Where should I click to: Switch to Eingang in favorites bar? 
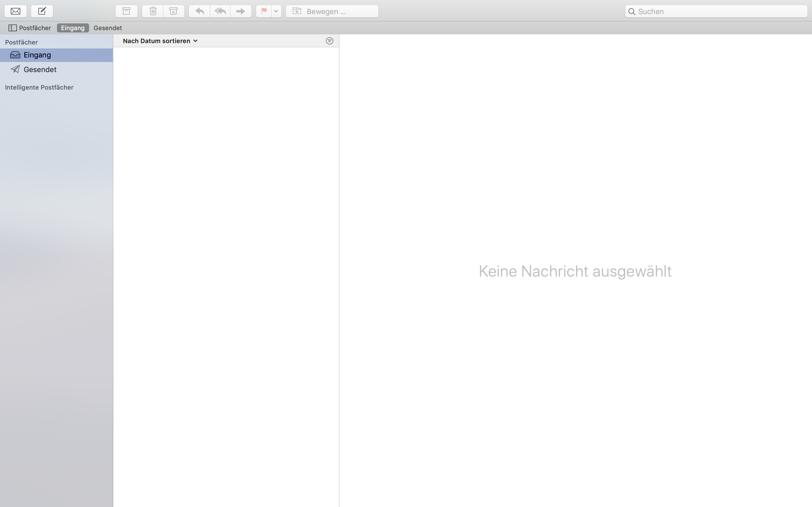[73, 28]
